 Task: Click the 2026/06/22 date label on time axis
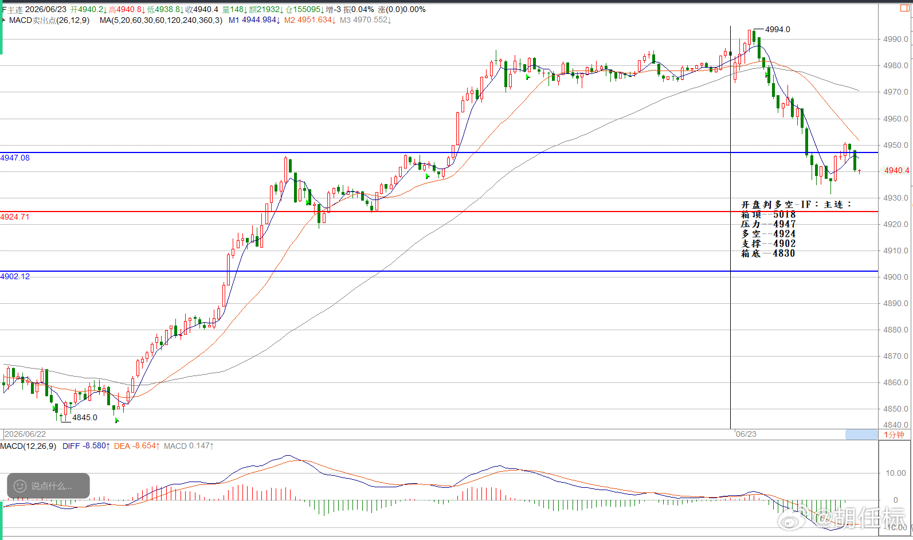[25, 434]
